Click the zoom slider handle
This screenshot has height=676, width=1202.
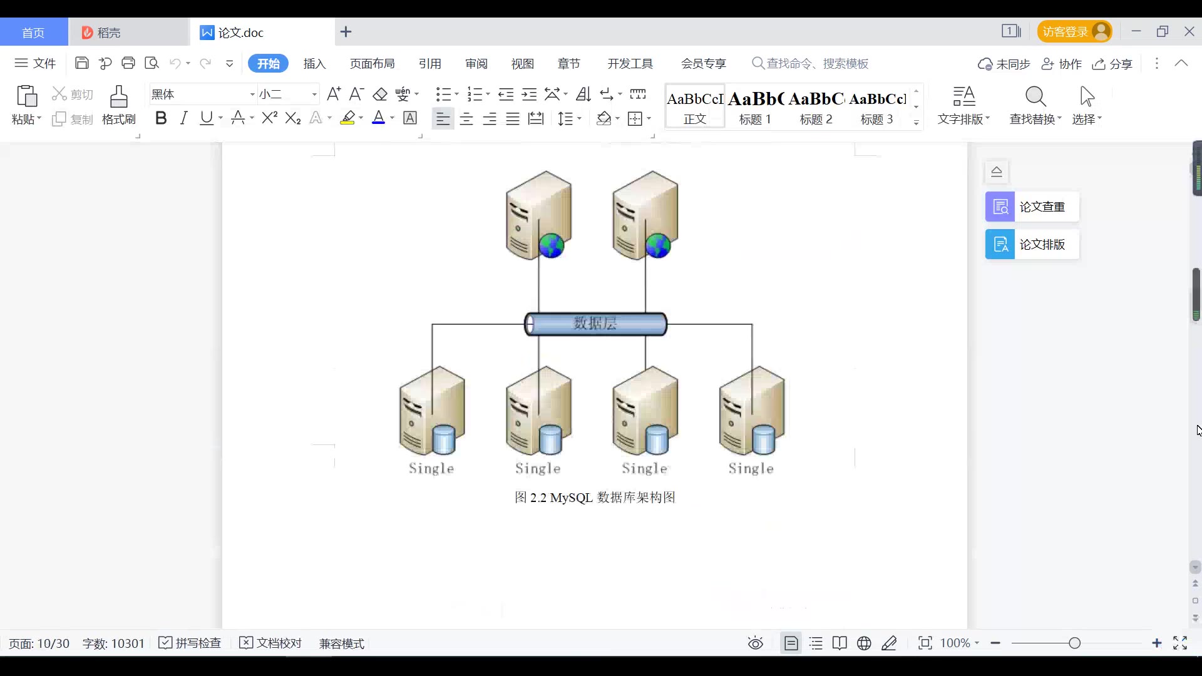(1075, 643)
